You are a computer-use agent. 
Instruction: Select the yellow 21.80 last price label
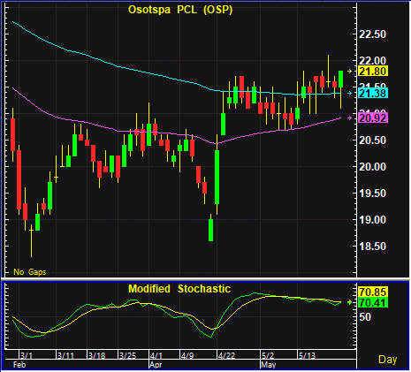tap(372, 72)
